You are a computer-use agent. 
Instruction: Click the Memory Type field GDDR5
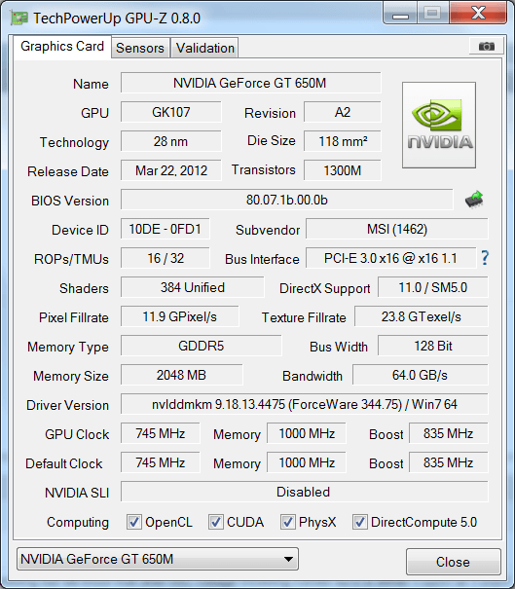201,346
